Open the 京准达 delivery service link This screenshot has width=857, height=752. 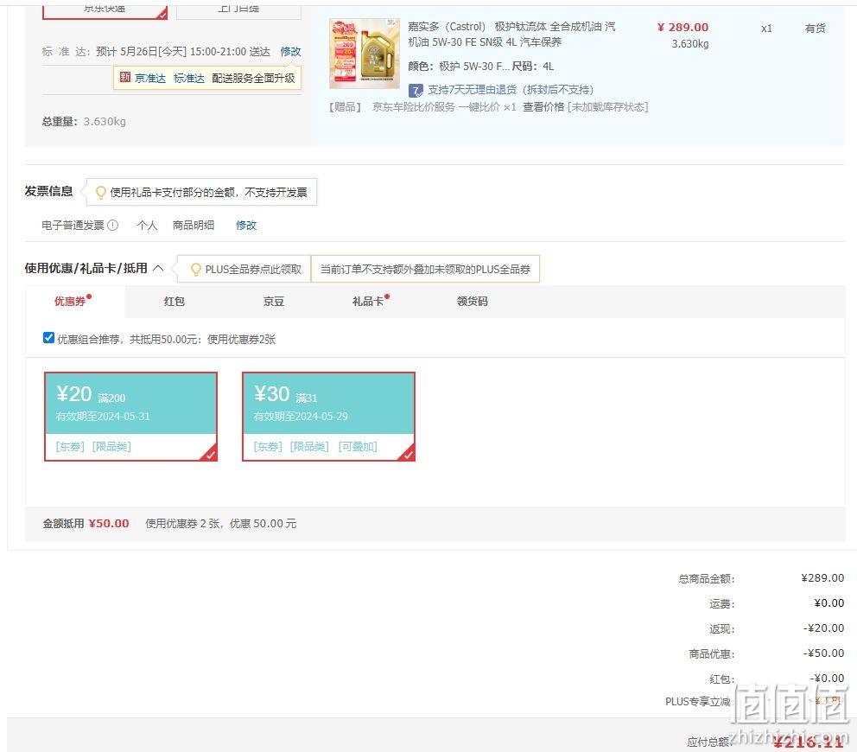pyautogui.click(x=150, y=78)
